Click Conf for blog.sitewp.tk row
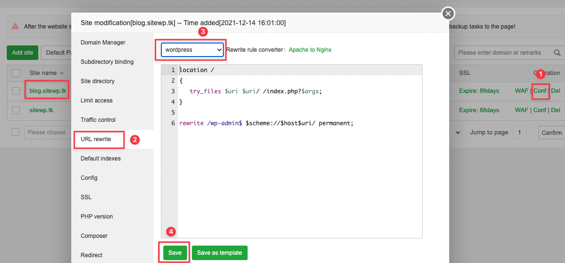 click(540, 91)
